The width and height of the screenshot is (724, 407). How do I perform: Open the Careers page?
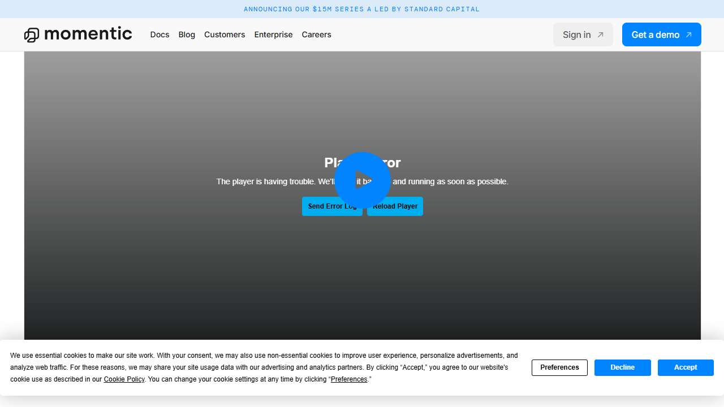[316, 34]
